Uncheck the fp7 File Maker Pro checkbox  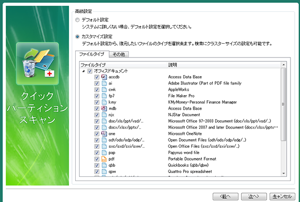(x=97, y=96)
